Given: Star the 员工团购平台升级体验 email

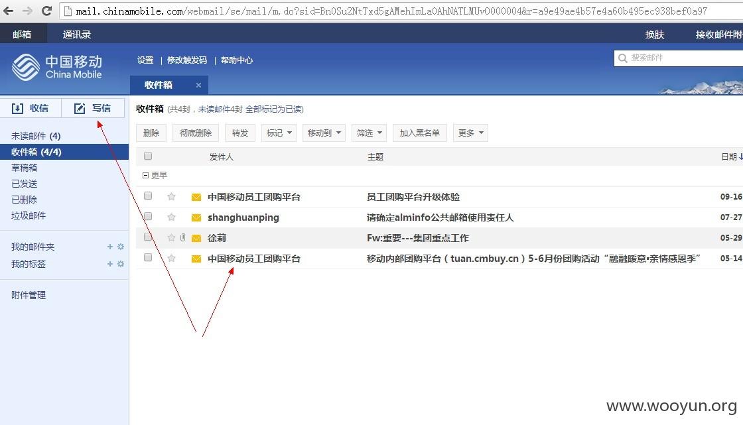Looking at the screenshot, I should 172,197.
